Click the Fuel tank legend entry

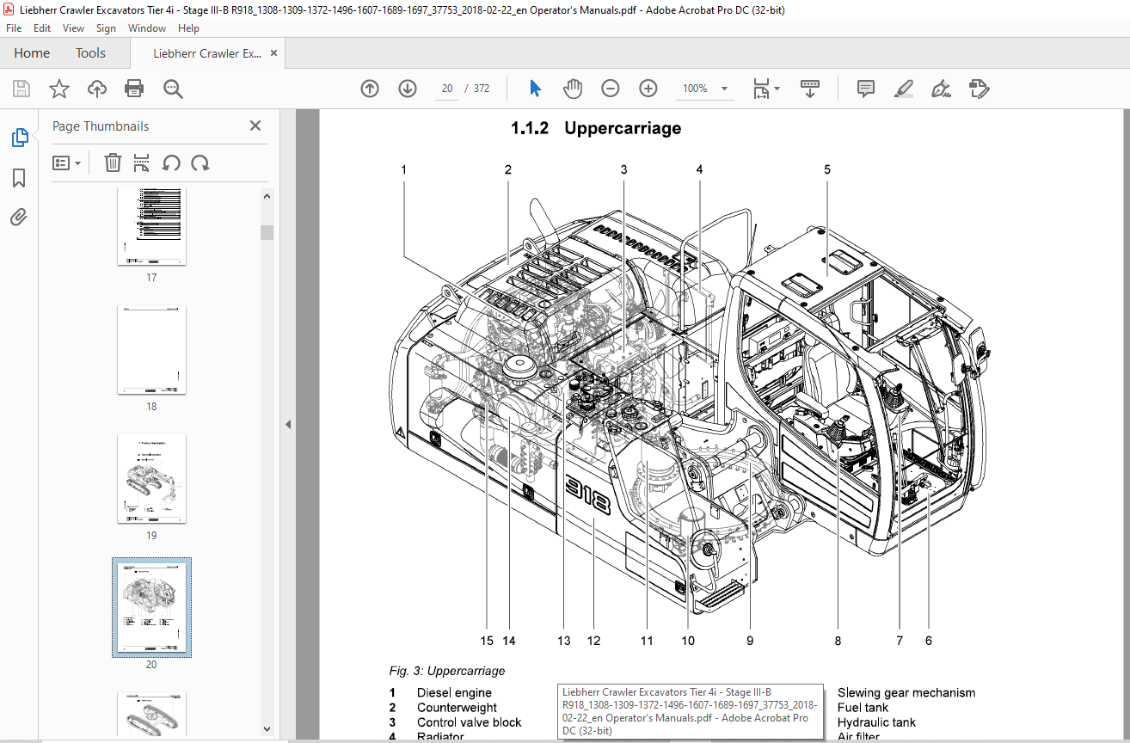pos(863,708)
